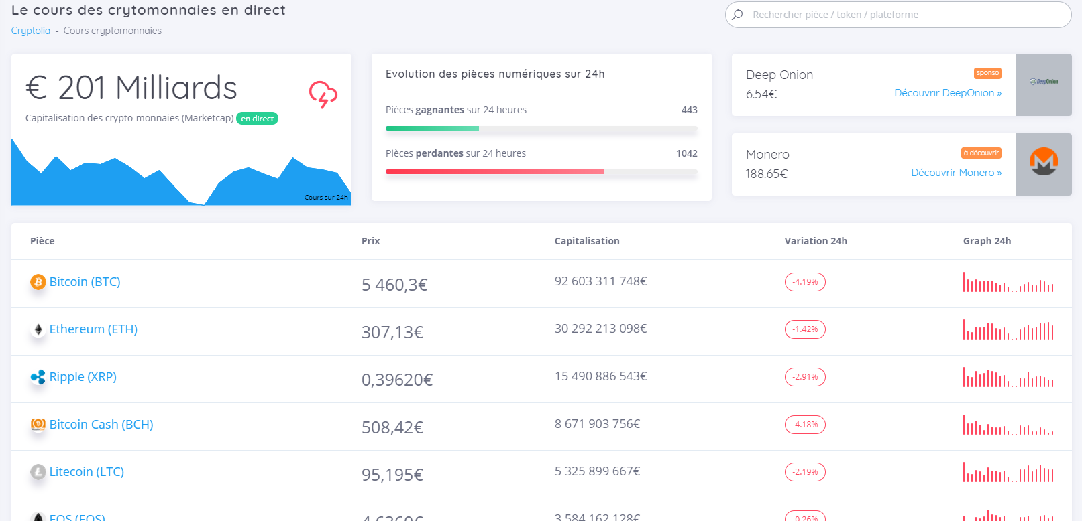Click the blue marketcap 24h chart
The width and height of the screenshot is (1082, 521).
[x=181, y=171]
